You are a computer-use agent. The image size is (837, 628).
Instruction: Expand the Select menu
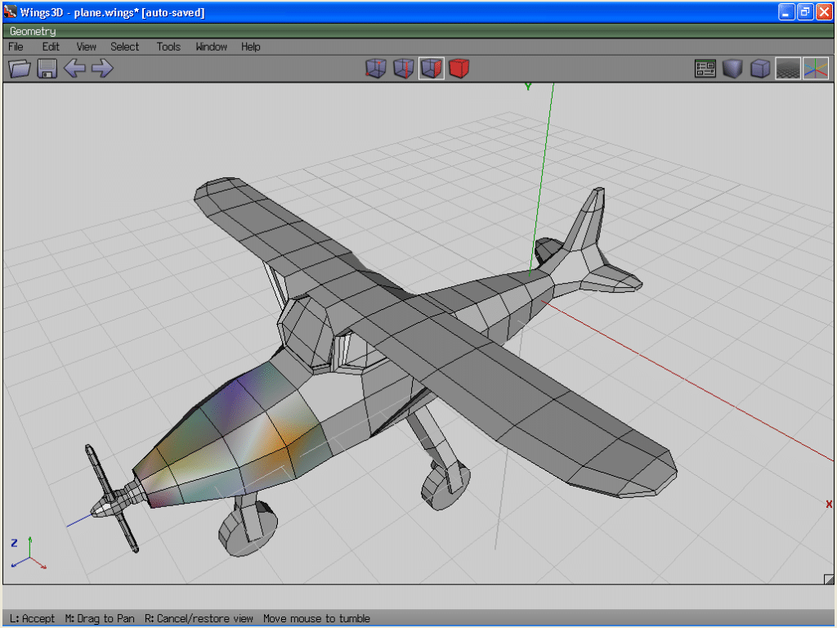pyautogui.click(x=125, y=47)
